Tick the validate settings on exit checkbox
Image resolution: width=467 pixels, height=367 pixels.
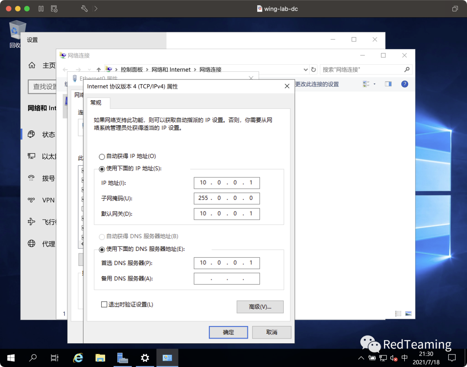[104, 304]
